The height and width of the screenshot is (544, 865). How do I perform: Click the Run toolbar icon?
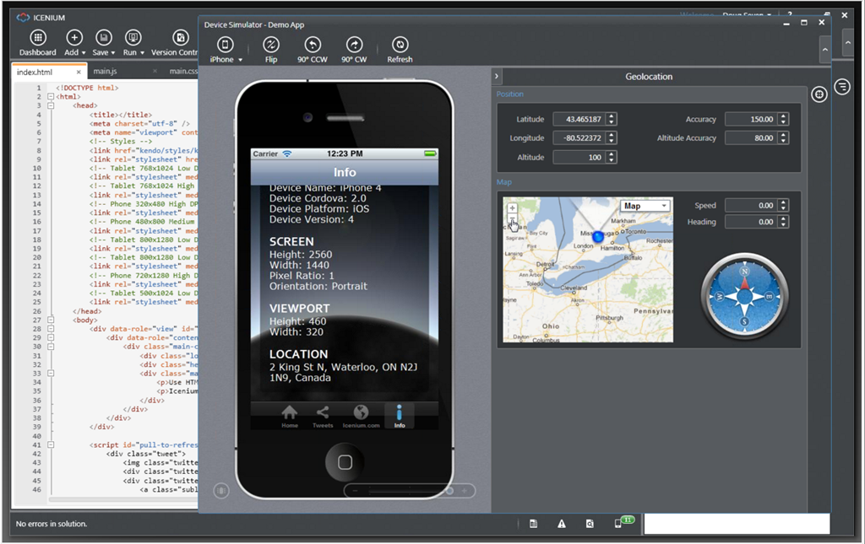(133, 37)
